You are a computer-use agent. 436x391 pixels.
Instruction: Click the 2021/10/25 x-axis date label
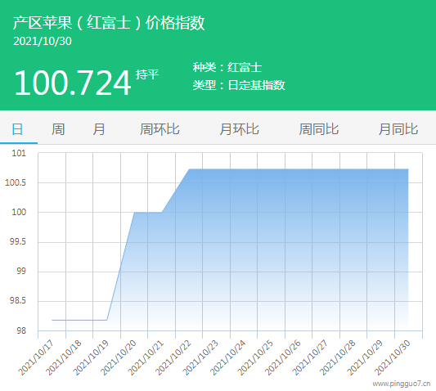pyautogui.click(x=255, y=357)
